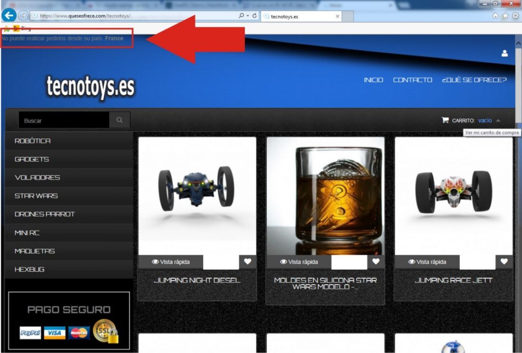Close the tecnotoys.es tab
The height and width of the screenshot is (353, 522).
point(337,16)
